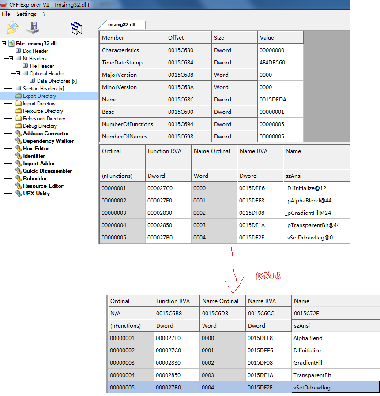Image resolution: width=380 pixels, height=396 pixels.
Task: Click the Nt Headers page icon
Action: coord(19,58)
